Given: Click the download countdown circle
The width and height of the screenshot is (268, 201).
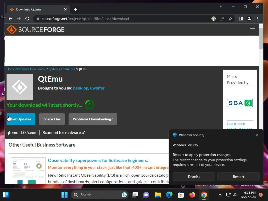Looking at the screenshot, I should coord(89,105).
